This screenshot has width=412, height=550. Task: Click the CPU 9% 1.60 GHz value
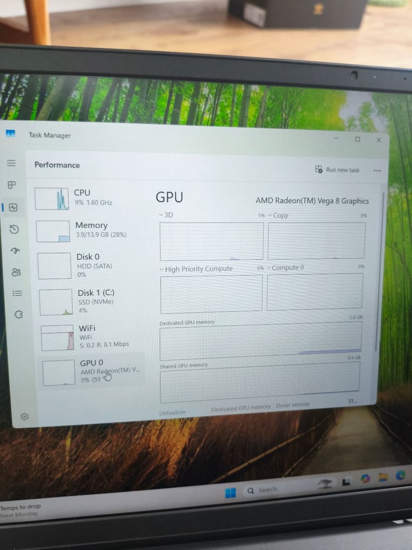point(93,202)
